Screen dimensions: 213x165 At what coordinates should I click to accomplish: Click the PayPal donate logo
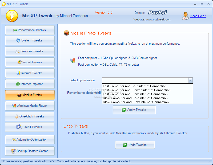[158, 12]
